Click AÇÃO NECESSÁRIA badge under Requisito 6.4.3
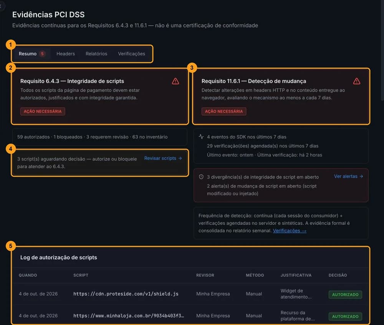The width and height of the screenshot is (384, 325). tap(43, 111)
